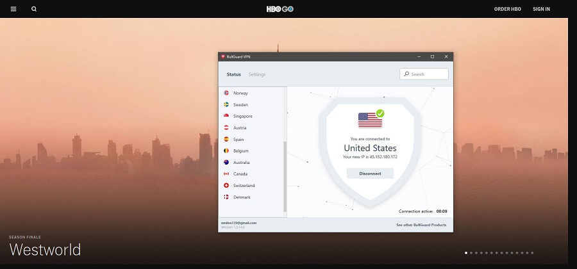Select the Denmark flag icon
Image resolution: width=577 pixels, height=269 pixels.
(x=226, y=197)
